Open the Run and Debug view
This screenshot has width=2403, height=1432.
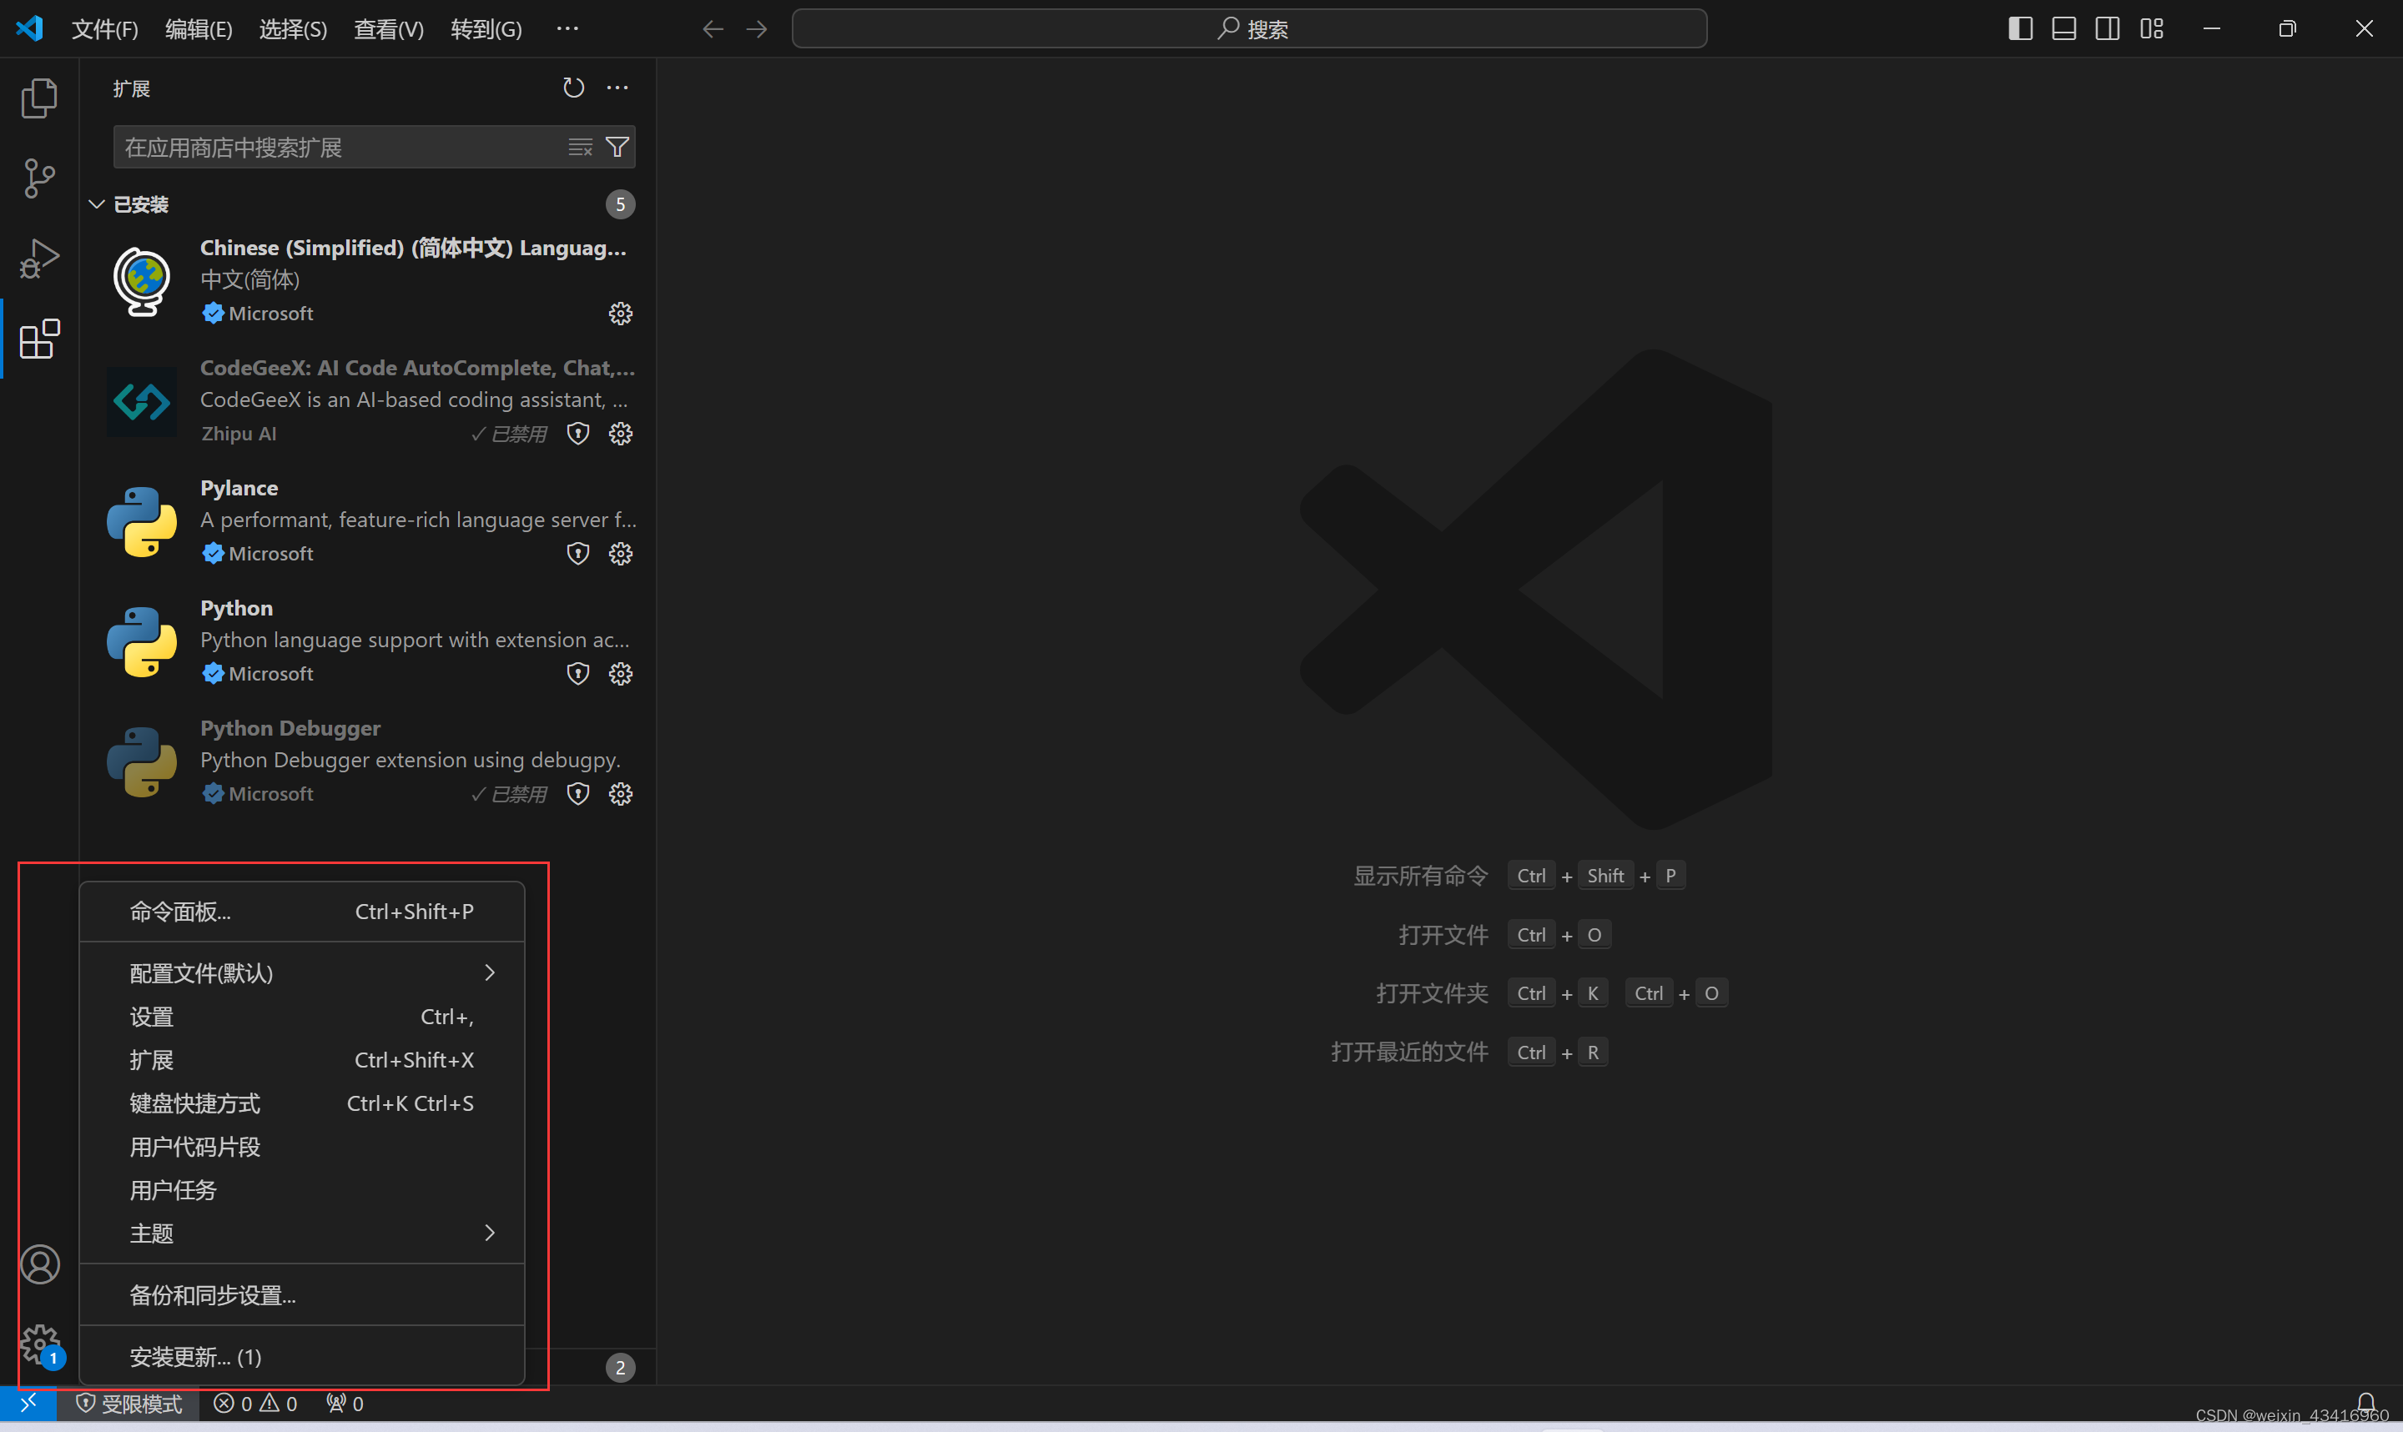[39, 259]
